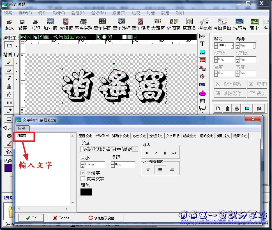Click the 列印 print icon

click(x=35, y=25)
